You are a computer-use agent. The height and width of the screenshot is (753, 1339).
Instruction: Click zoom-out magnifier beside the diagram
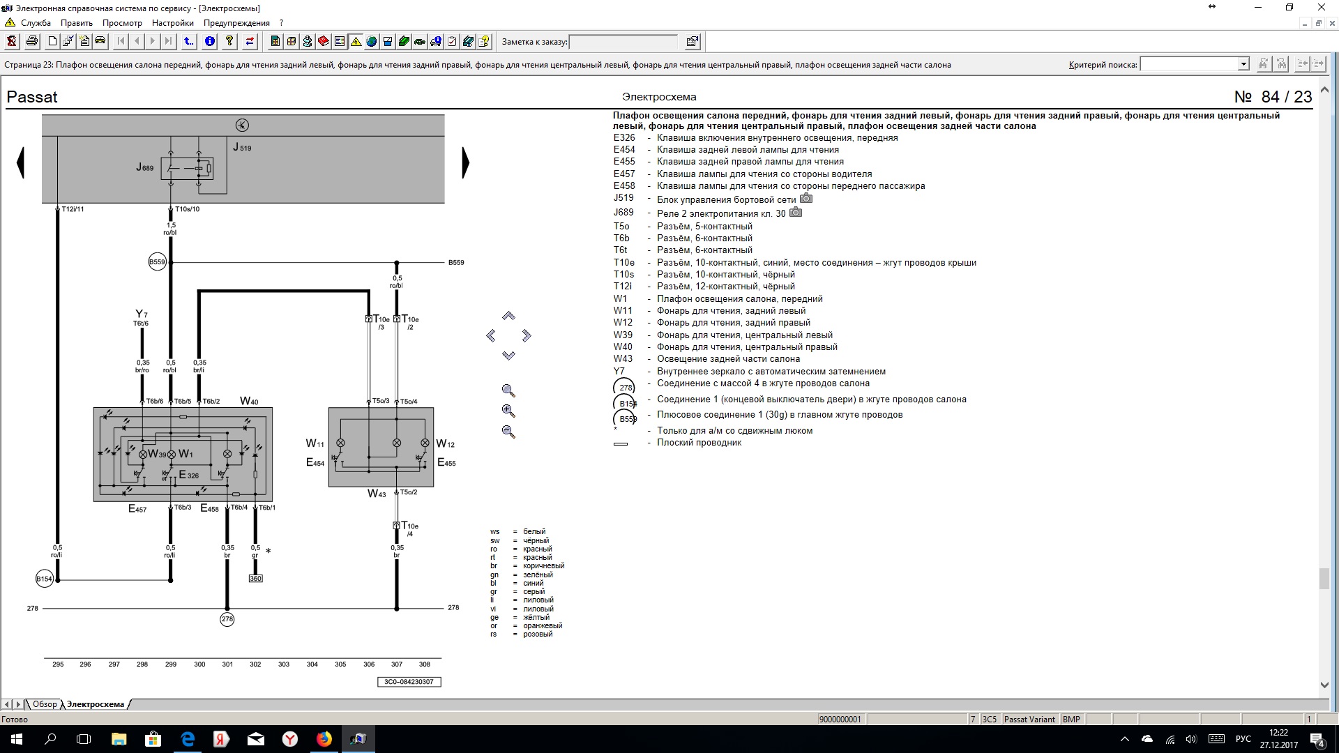(508, 432)
